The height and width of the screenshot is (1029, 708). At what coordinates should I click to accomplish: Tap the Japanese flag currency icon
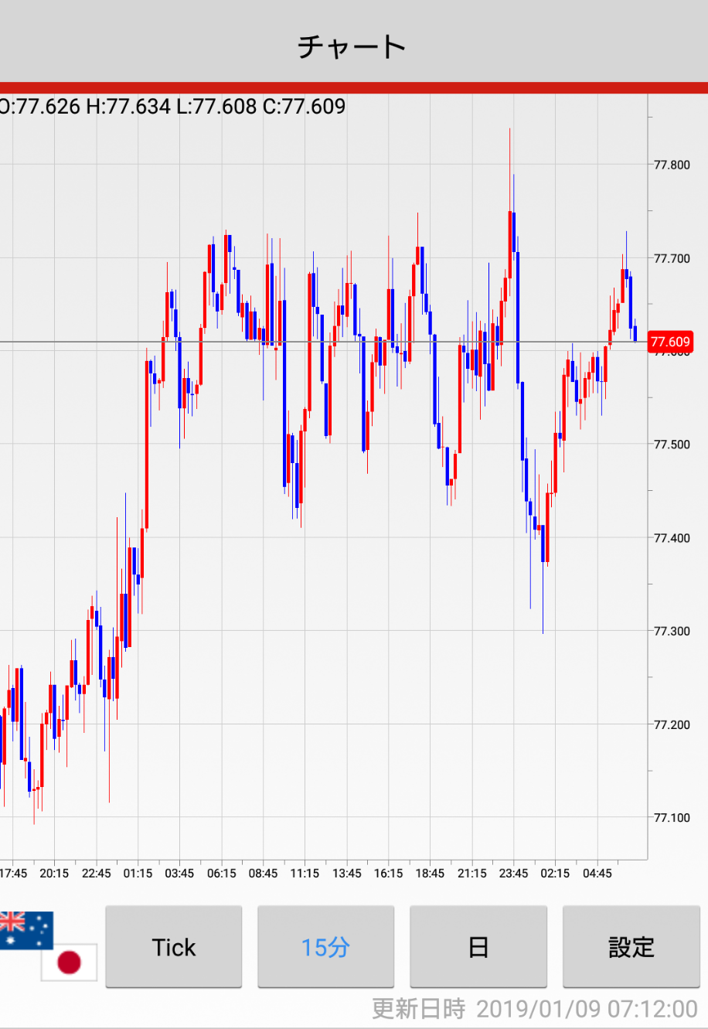coord(70,963)
